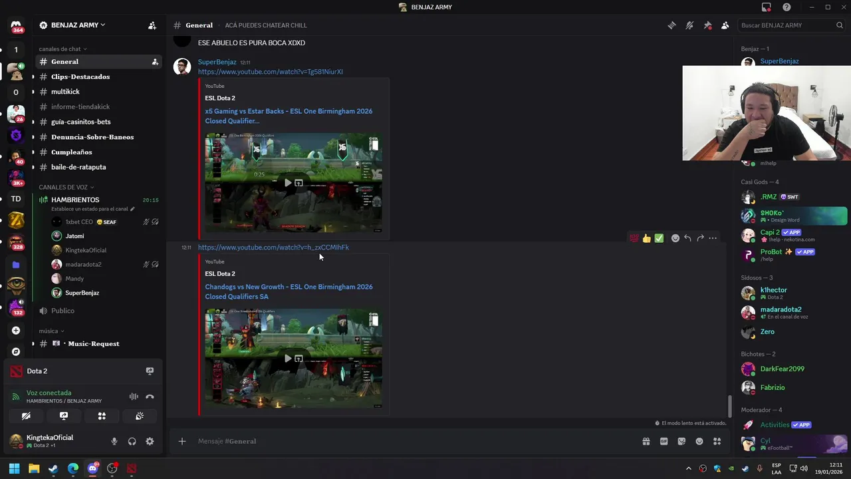The image size is (851, 479).
Task: Open the threads icon in channel header
Action: [672, 25]
